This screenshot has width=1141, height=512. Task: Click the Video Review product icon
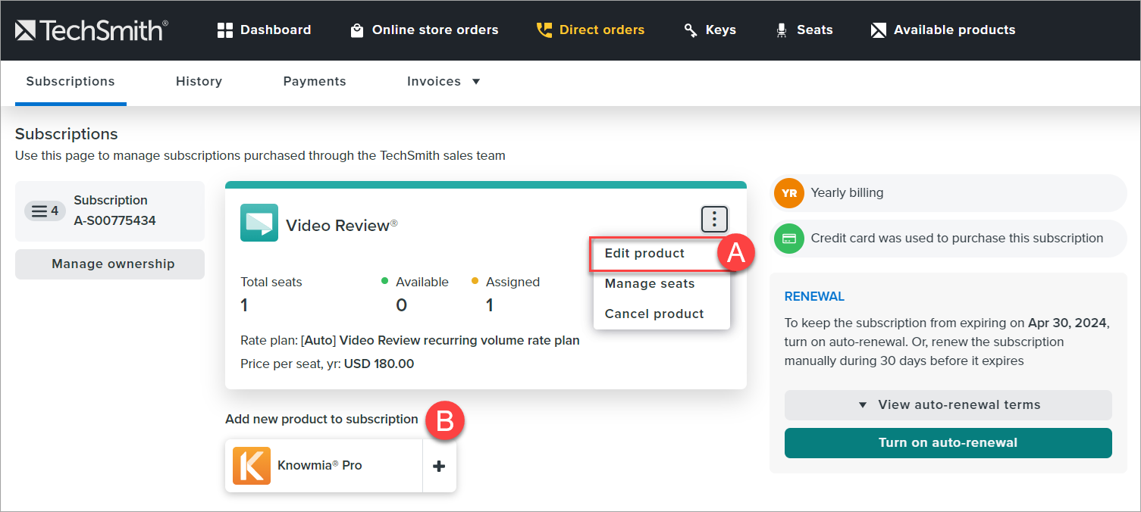[x=259, y=224]
